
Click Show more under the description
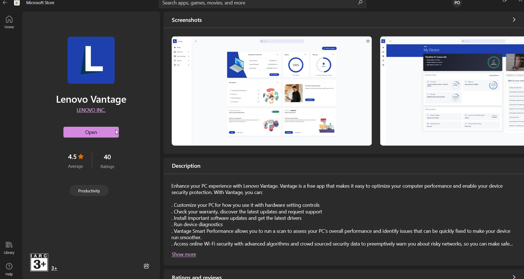pyautogui.click(x=184, y=254)
